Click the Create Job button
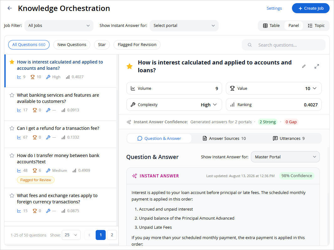334x250 pixels. pyautogui.click(x=310, y=8)
